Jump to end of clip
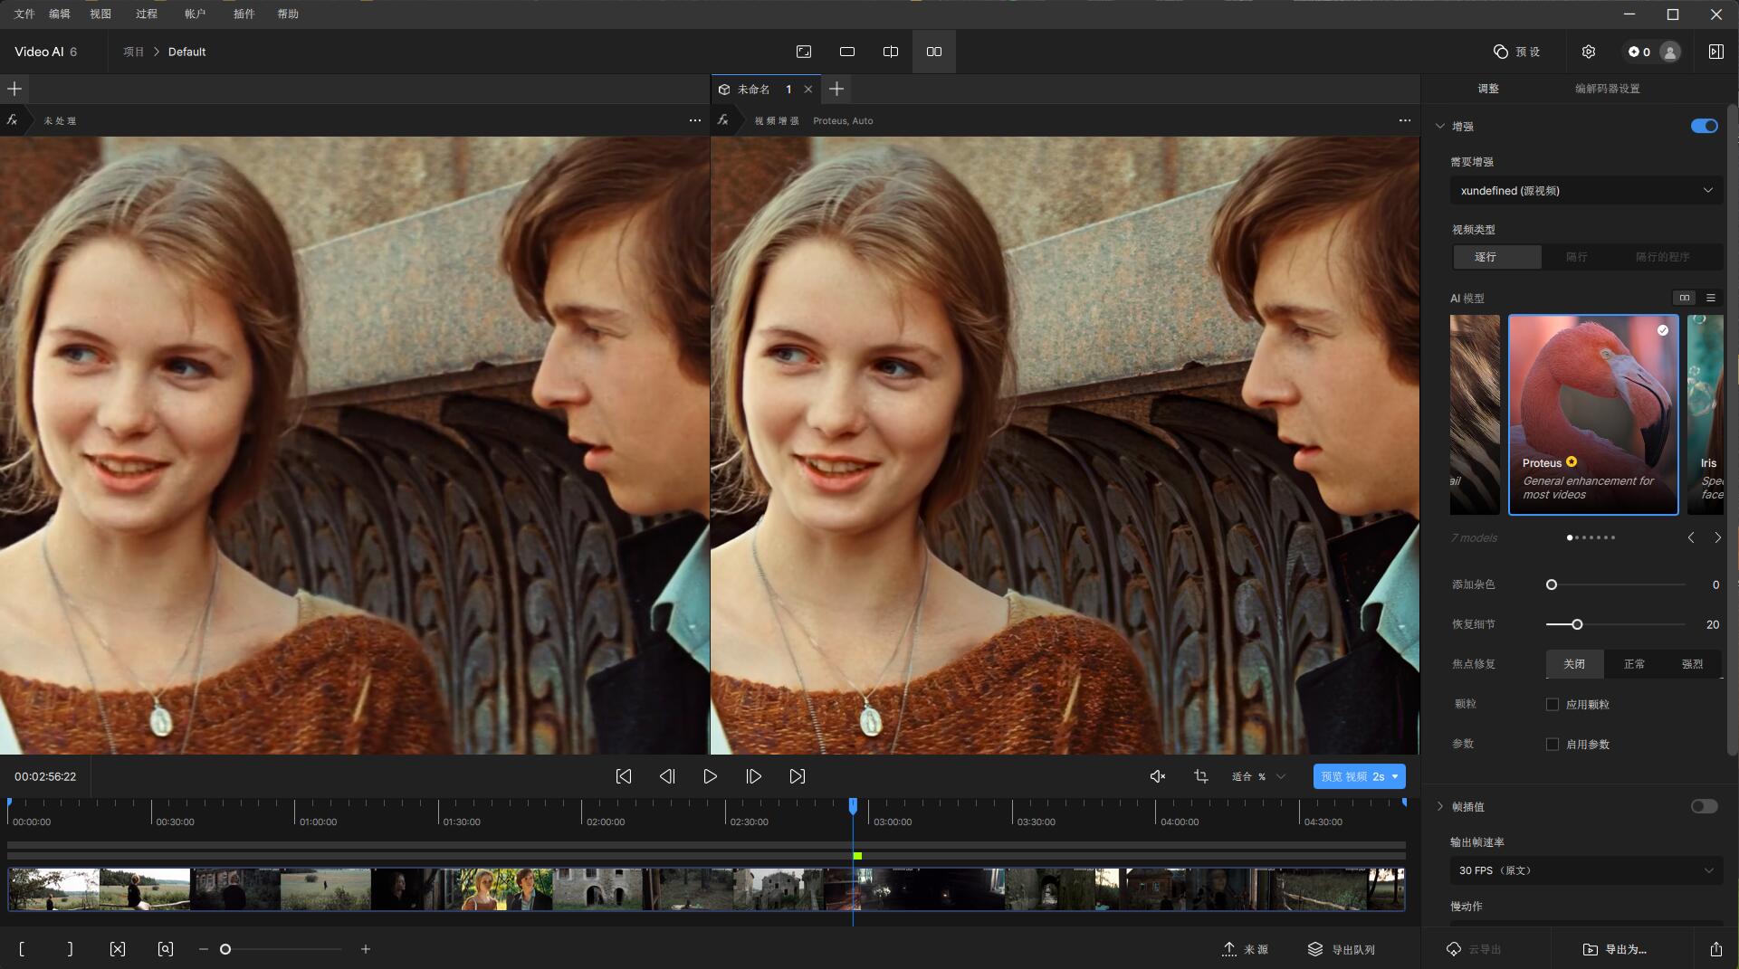The height and width of the screenshot is (969, 1739). tap(797, 776)
